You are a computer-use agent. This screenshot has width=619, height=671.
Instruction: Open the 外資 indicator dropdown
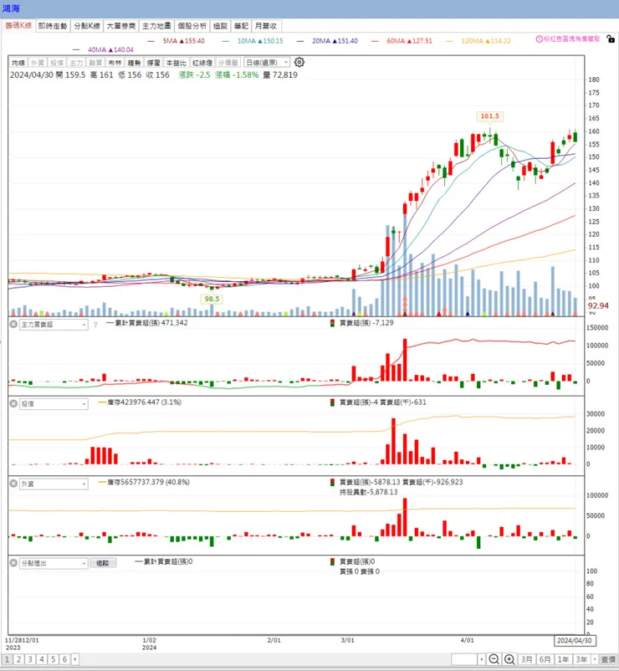tap(54, 484)
